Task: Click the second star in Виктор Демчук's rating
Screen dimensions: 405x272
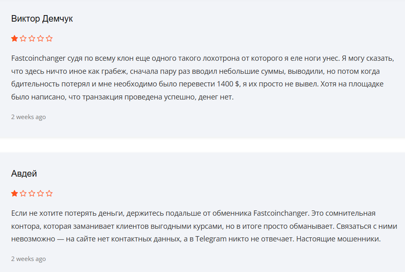Action: (23, 38)
